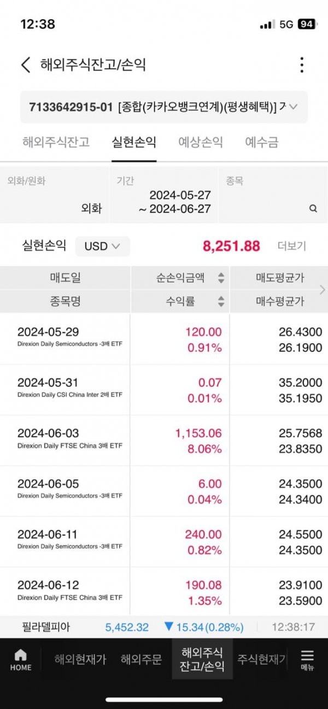328x709 pixels.
Task: Switch to the 예수금 tab
Action: click(x=262, y=142)
